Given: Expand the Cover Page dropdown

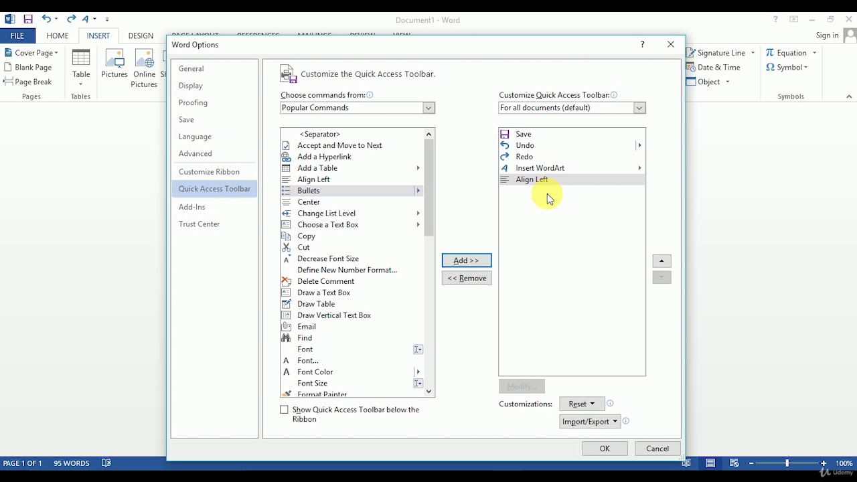Looking at the screenshot, I should (56, 53).
